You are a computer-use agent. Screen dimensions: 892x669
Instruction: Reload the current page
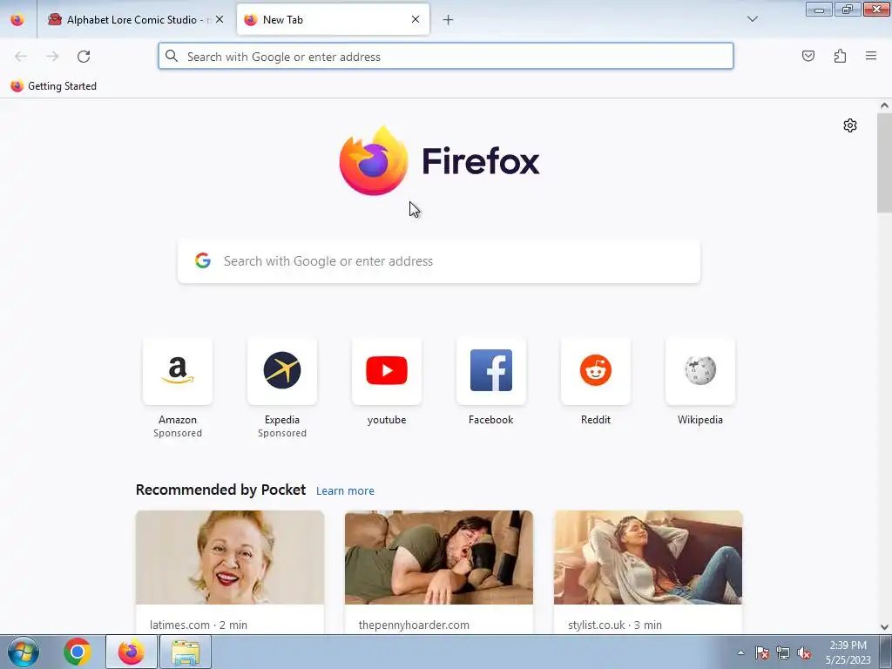click(x=84, y=57)
